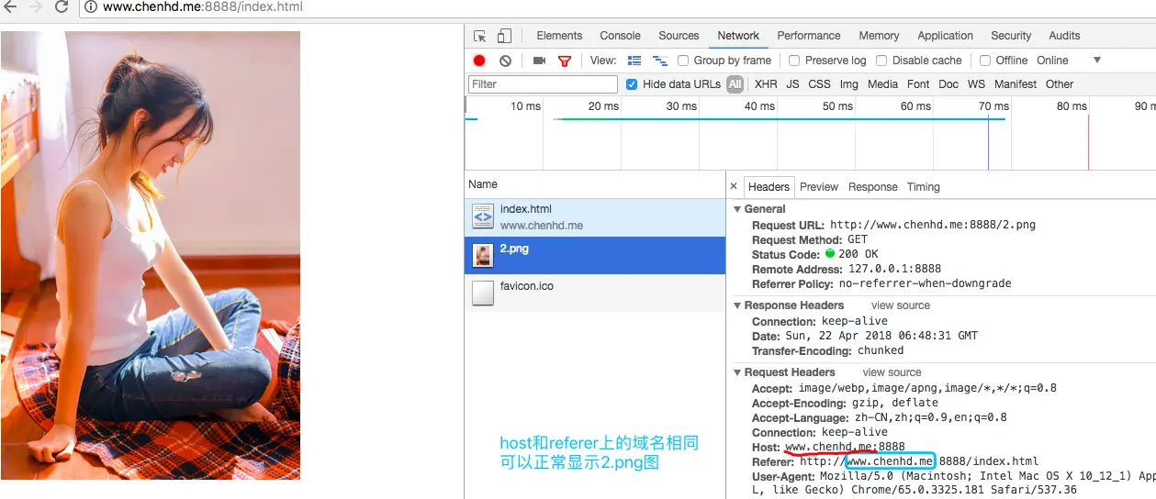
Task: View source of Request Headers
Action: (892, 372)
